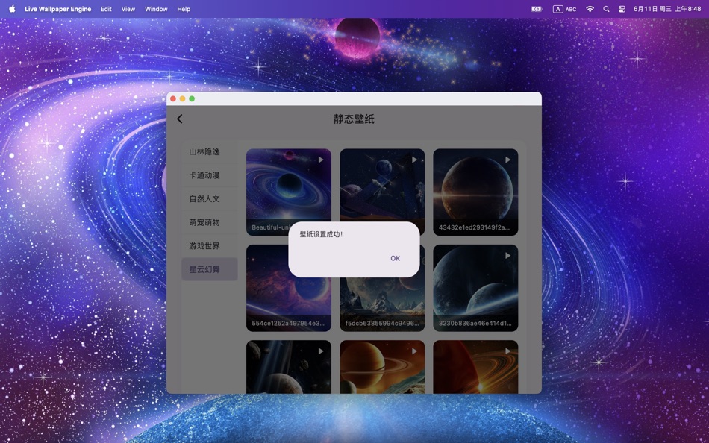The image size is (709, 443).
Task: Open the View menu
Action: (128, 9)
